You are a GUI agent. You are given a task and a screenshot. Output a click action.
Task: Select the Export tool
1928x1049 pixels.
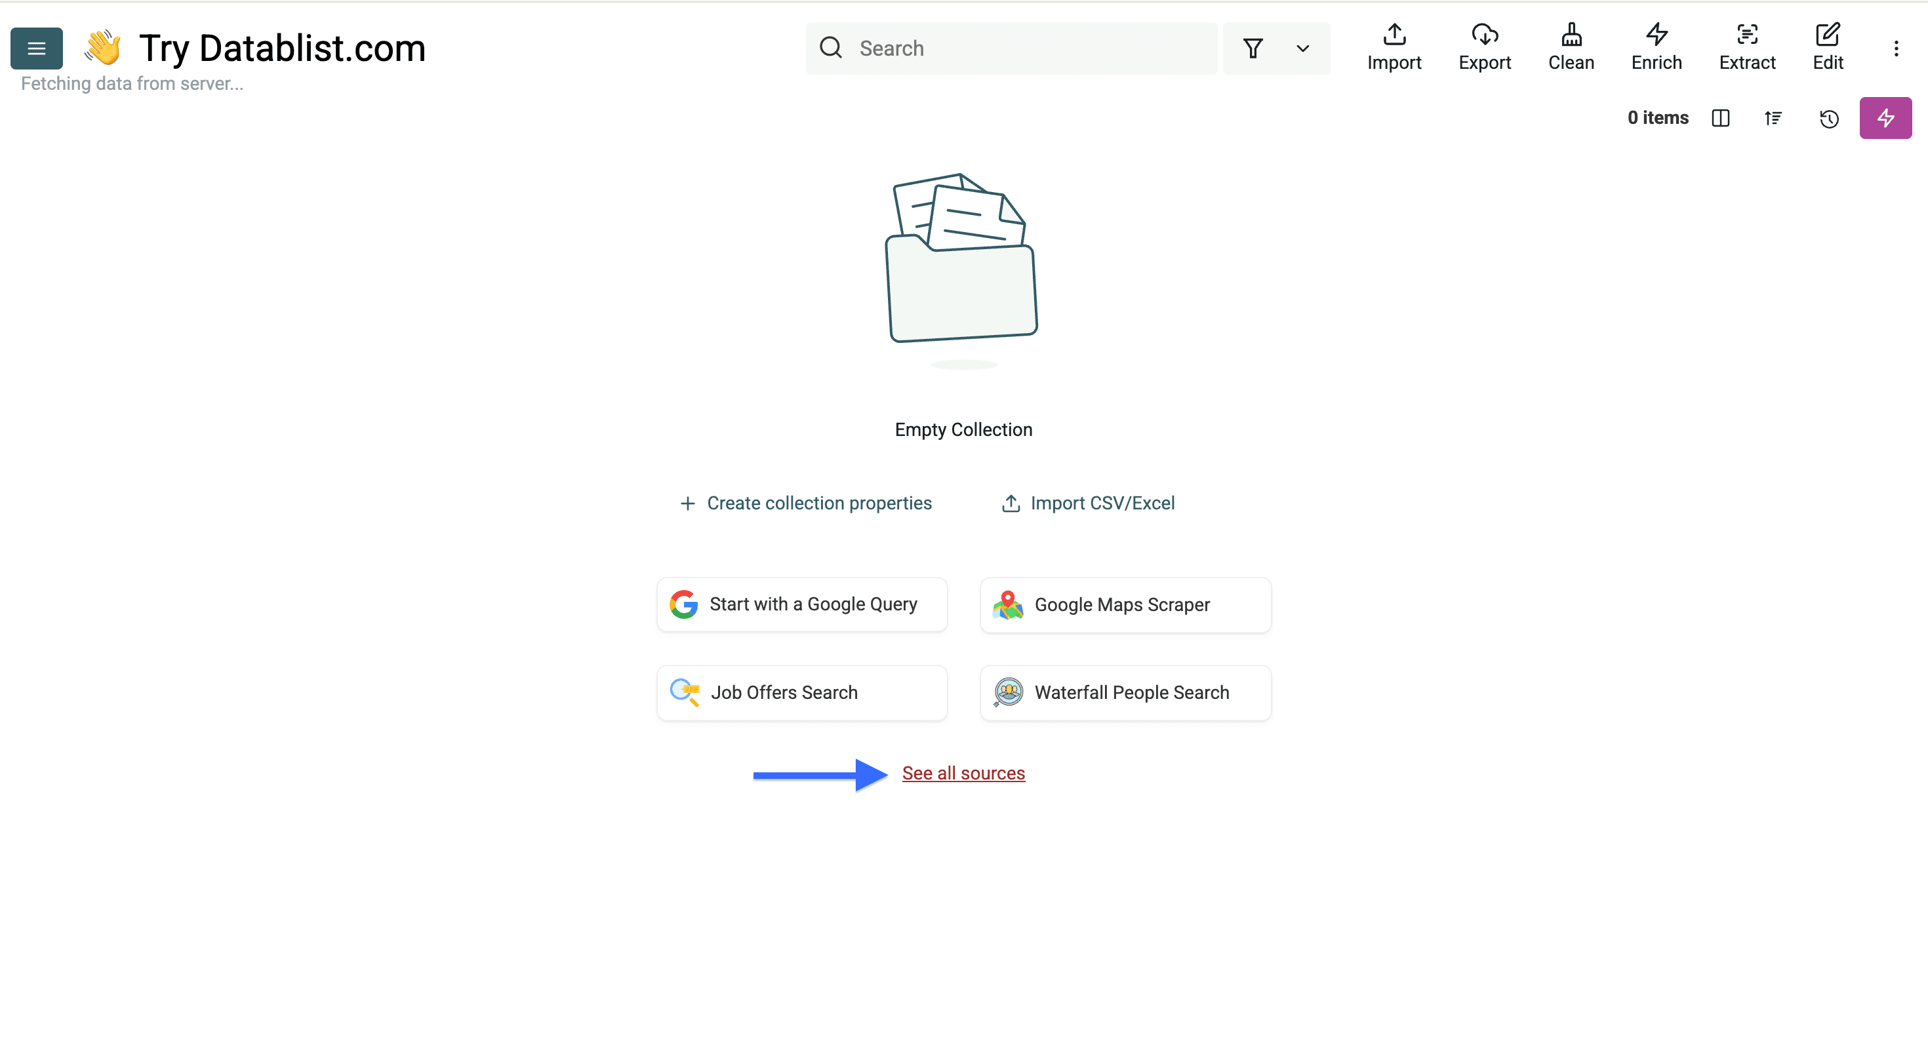click(x=1485, y=47)
